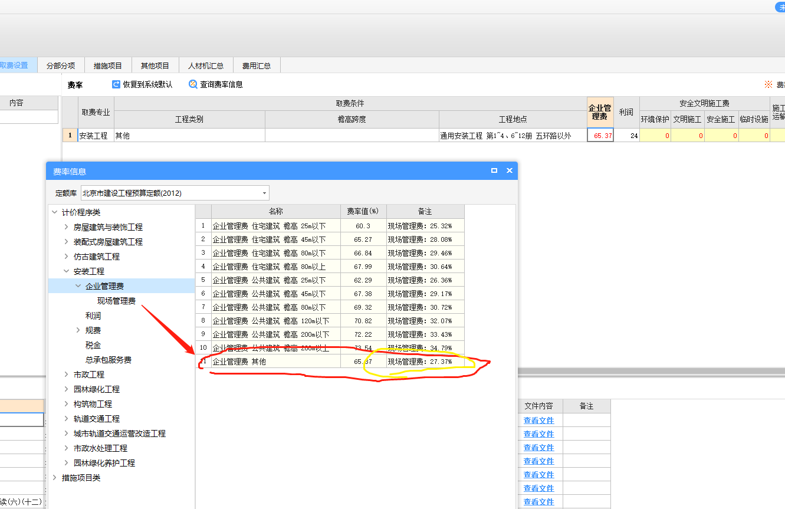The image size is (785, 509).
Task: Collapse the 企业管理费 tree node
Action: [78, 286]
